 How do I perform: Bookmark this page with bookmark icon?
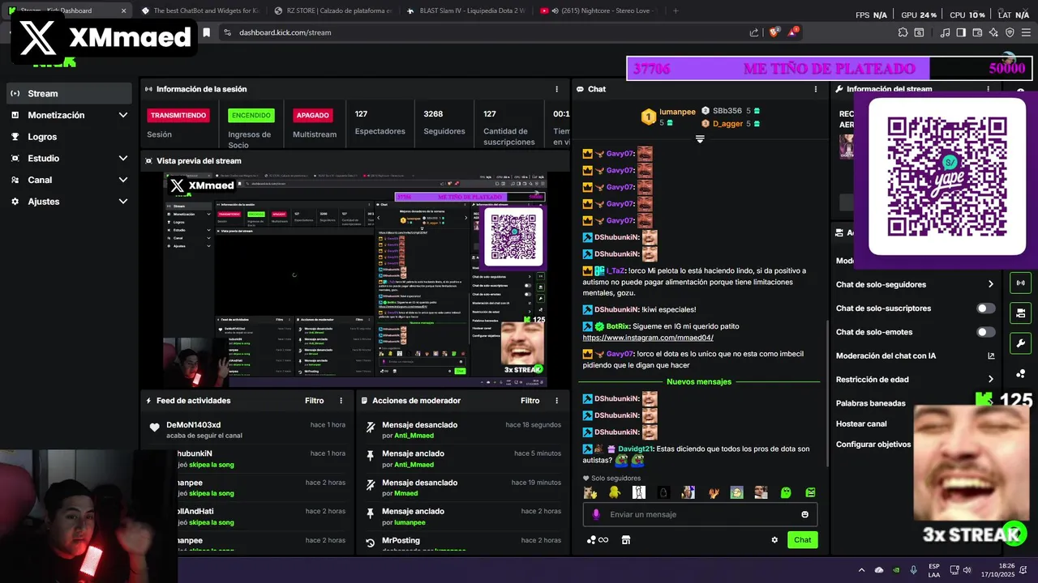point(206,32)
